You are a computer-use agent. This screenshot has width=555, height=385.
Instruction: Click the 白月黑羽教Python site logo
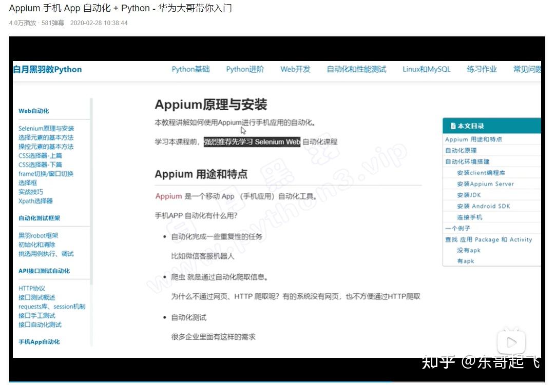point(47,69)
